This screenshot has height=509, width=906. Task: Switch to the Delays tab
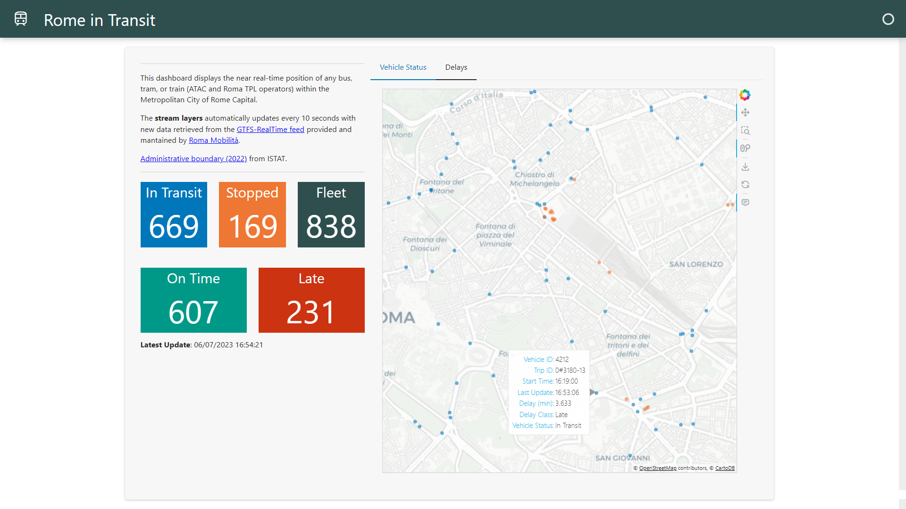point(456,67)
